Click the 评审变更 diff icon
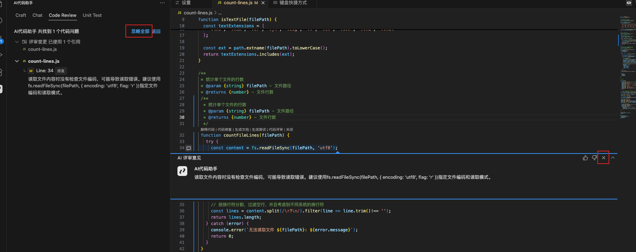Screen dimensions: 636x252 24,42
